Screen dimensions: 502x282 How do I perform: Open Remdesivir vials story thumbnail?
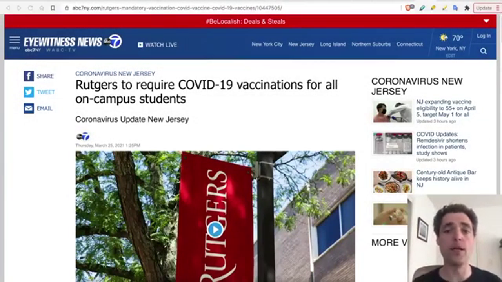[x=393, y=143]
